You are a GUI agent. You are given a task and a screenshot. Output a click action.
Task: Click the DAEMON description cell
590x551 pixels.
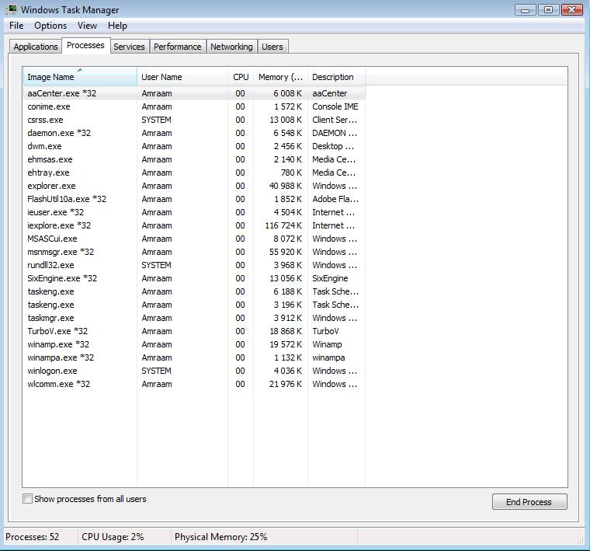coord(335,133)
